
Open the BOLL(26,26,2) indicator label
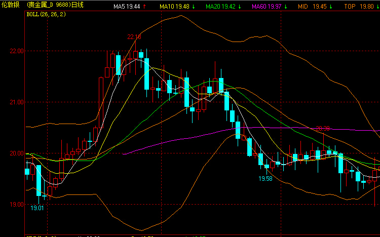46,14
